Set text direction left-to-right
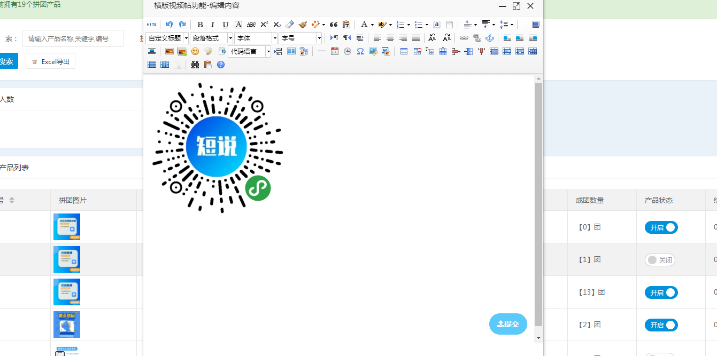The image size is (717, 356). pyautogui.click(x=334, y=38)
